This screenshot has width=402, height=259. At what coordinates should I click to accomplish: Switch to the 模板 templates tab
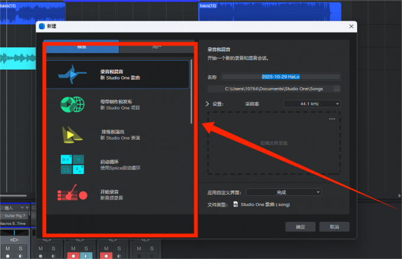pyautogui.click(x=82, y=47)
